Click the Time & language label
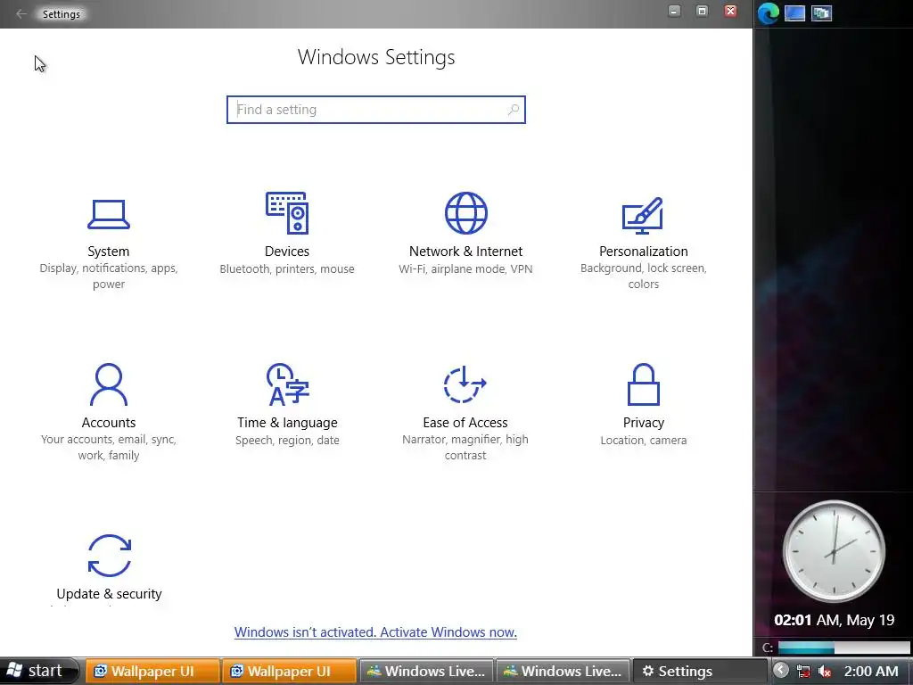 coord(287,422)
